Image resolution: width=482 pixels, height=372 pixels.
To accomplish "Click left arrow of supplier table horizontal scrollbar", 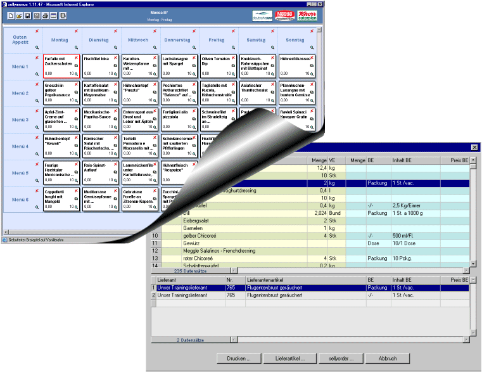I will [x=234, y=340].
